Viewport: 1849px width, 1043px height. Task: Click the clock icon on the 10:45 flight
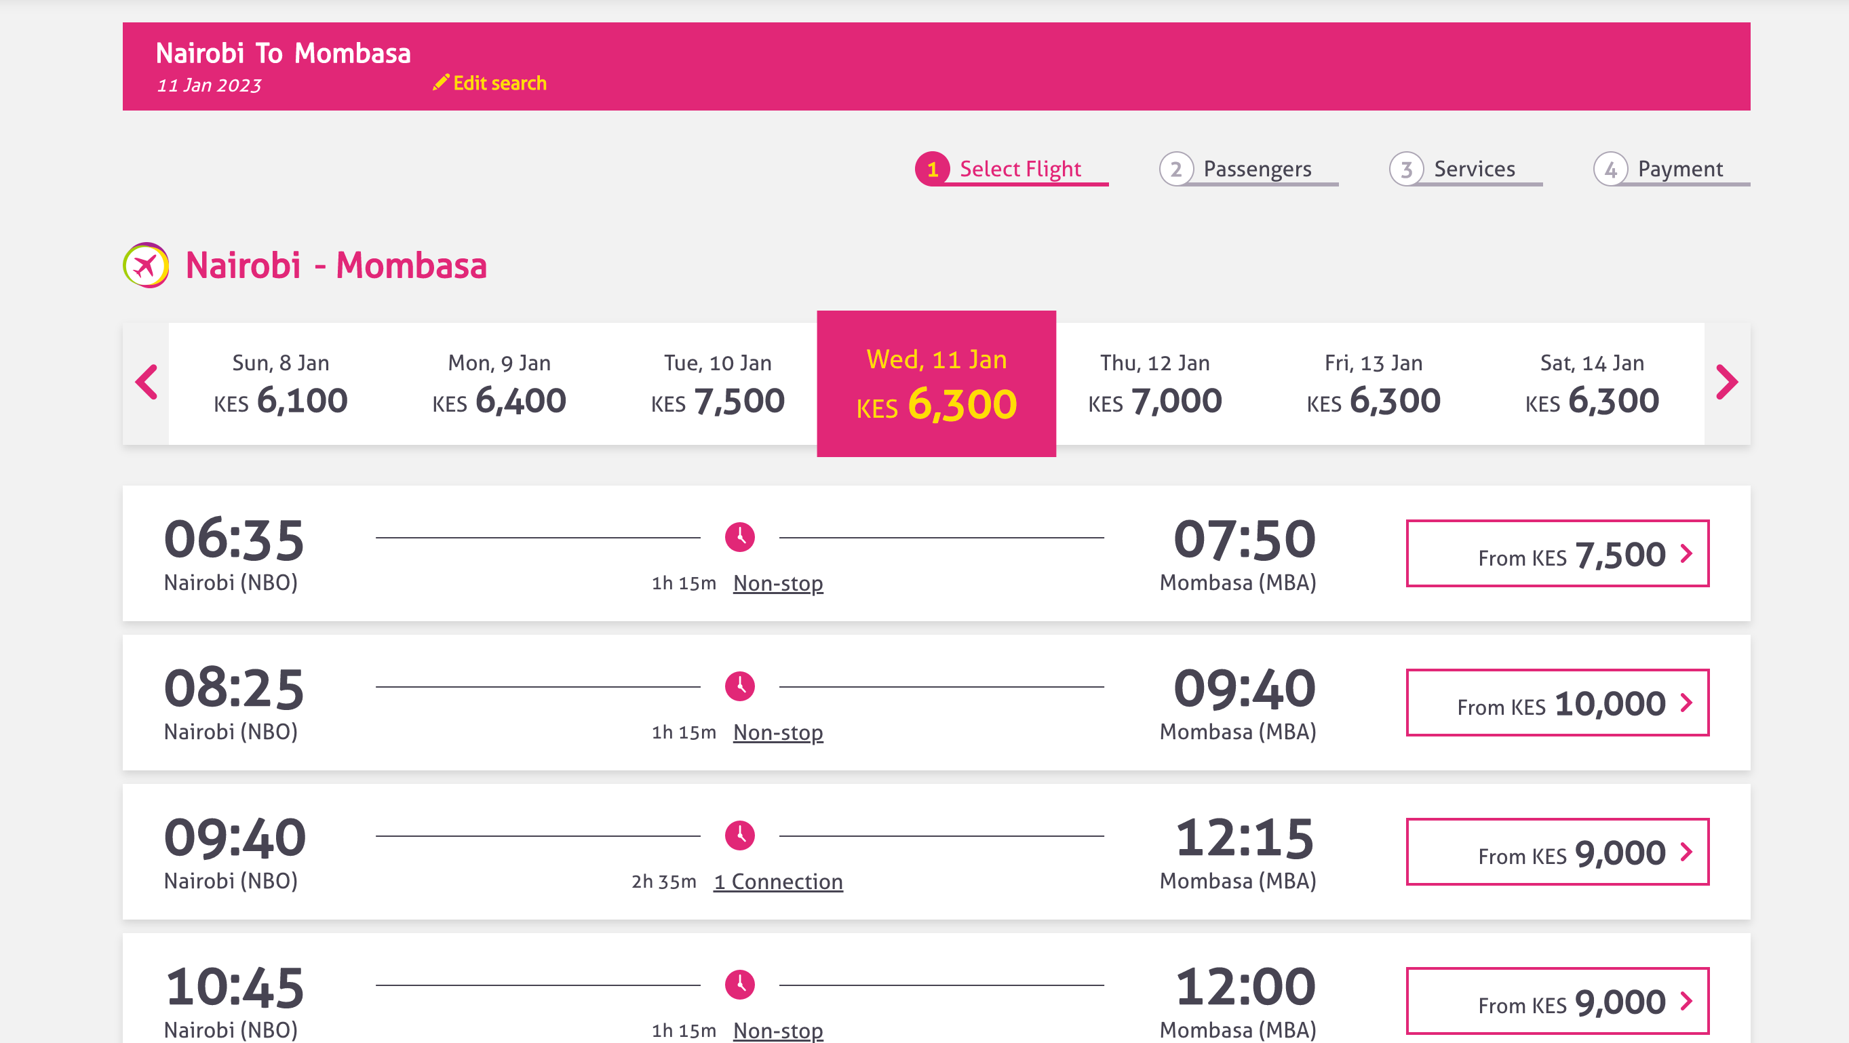tap(739, 985)
